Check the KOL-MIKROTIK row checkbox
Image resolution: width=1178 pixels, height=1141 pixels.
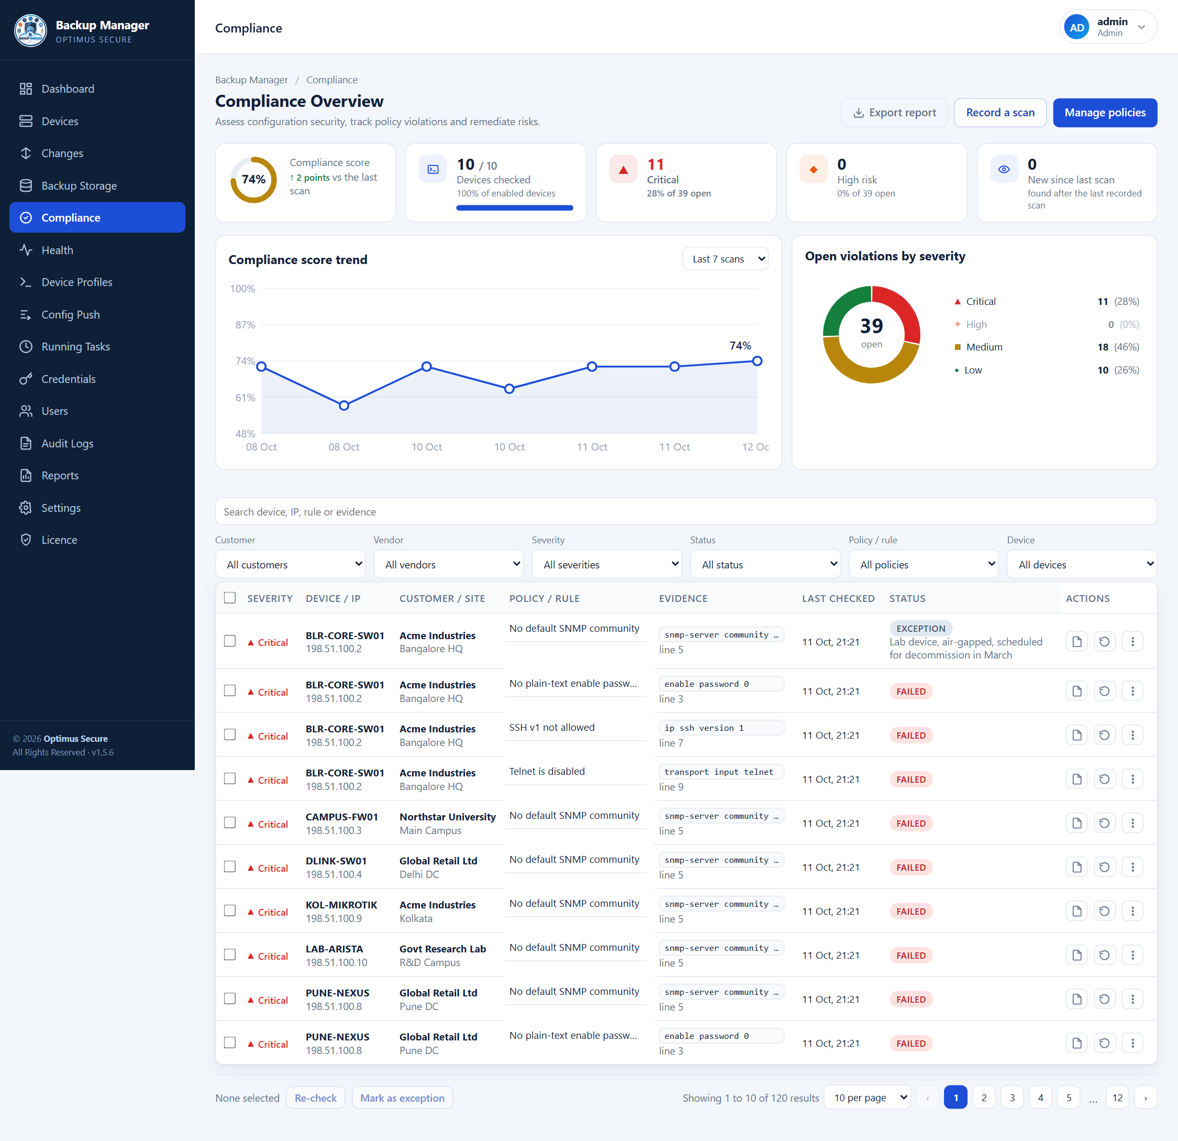[x=230, y=910]
